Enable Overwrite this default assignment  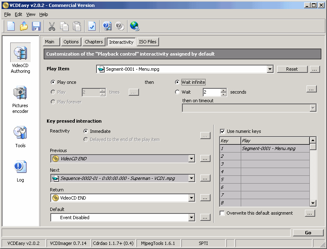click(222, 213)
